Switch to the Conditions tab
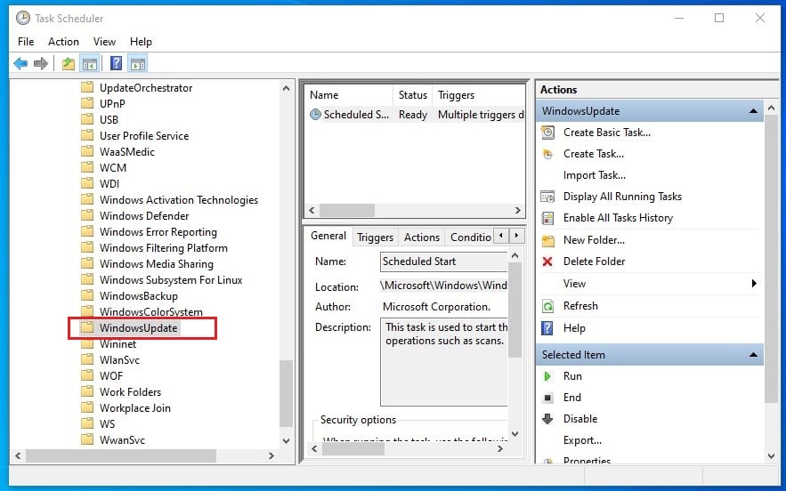This screenshot has width=786, height=491. pyautogui.click(x=470, y=237)
